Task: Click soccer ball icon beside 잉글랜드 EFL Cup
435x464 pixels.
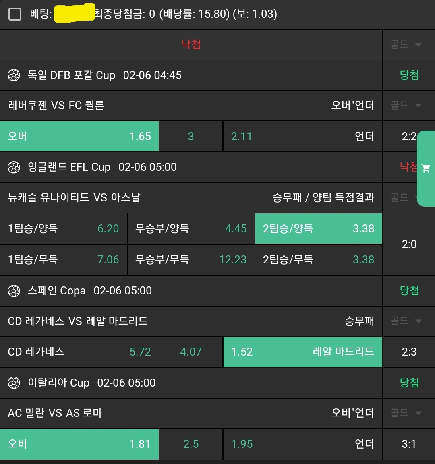Action: (x=14, y=167)
